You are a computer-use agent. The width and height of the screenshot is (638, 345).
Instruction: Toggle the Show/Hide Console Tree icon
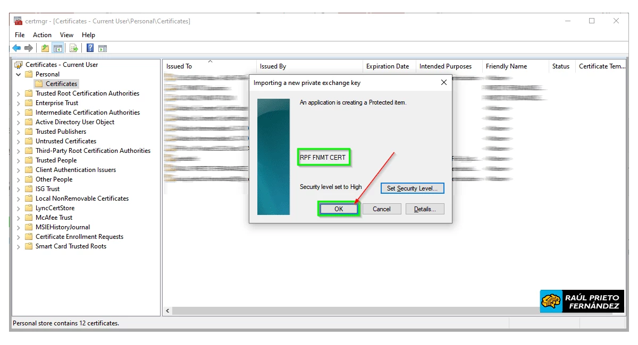click(58, 48)
